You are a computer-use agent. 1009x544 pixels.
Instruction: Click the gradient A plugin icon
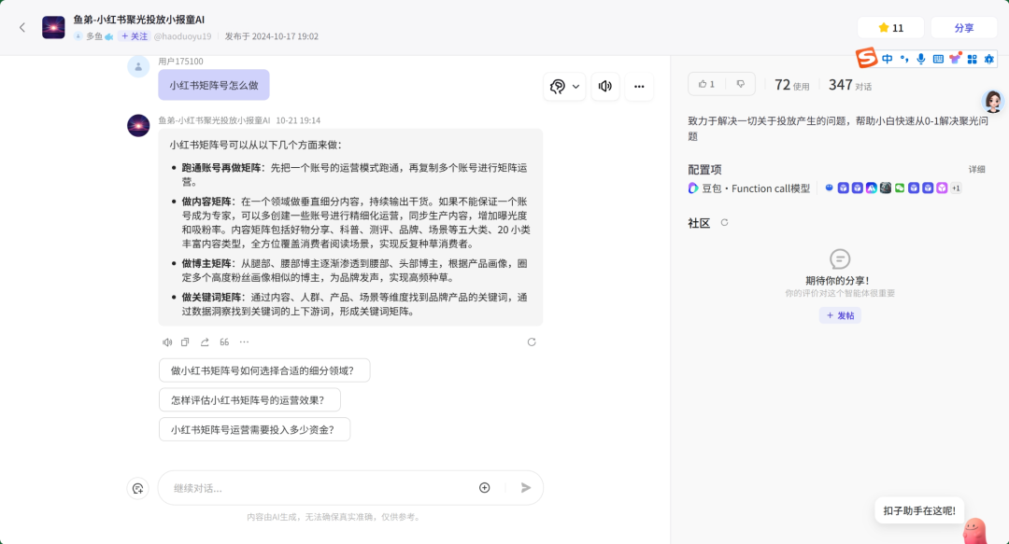coord(872,188)
